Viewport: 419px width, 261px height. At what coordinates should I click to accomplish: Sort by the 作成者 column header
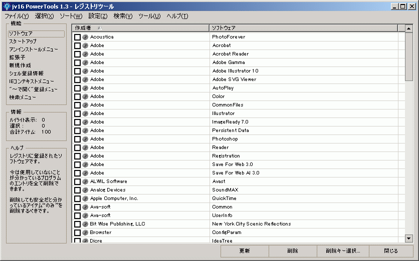140,28
